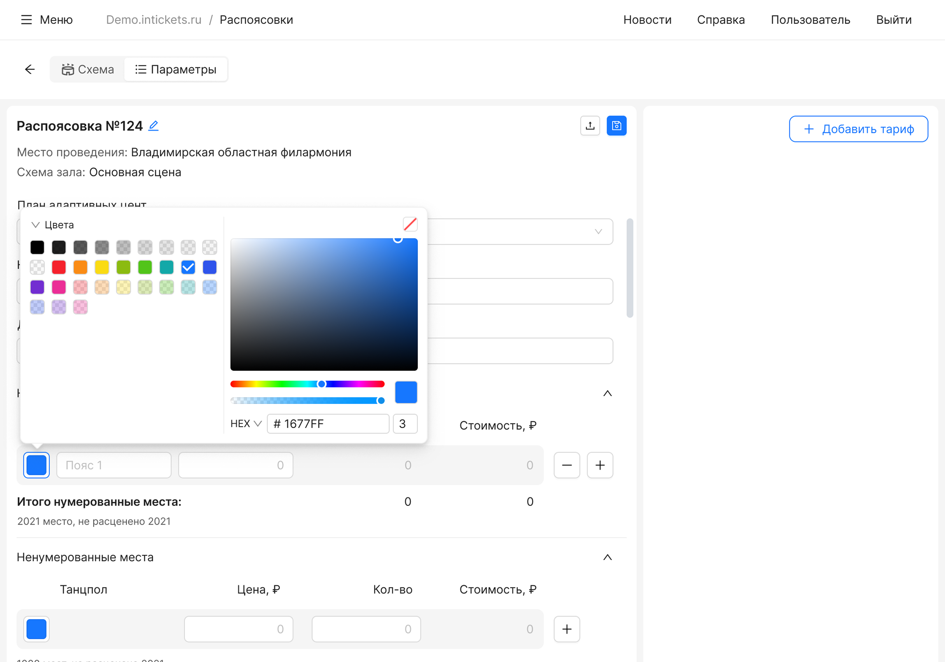945x662 pixels.
Task: Click the hue rainbow slider
Action: [307, 384]
